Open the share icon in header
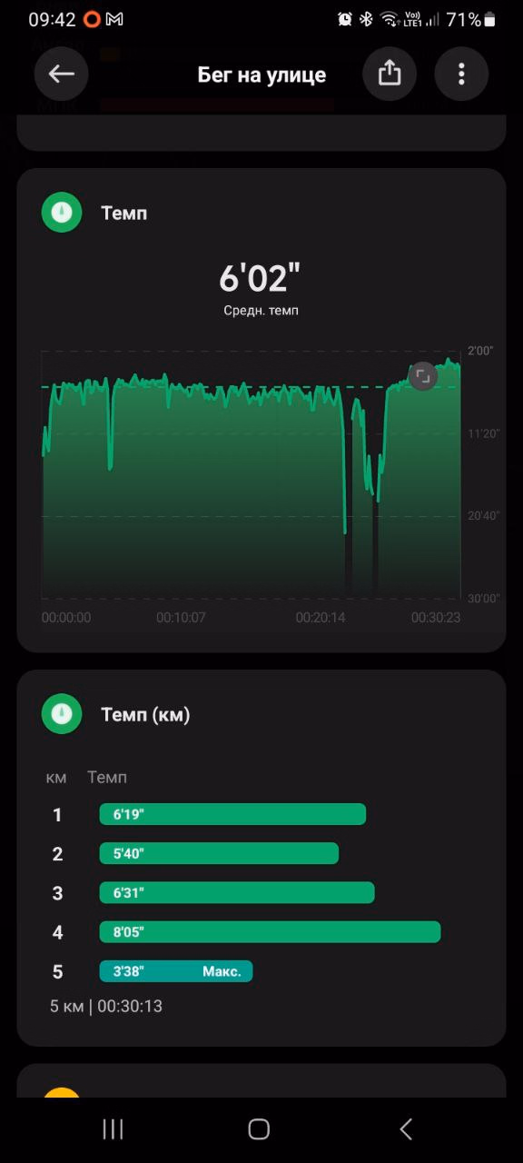The height and width of the screenshot is (1163, 523). 390,74
